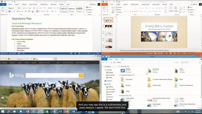Select slide 2 thumbnail in PowerPoint

point(108,27)
